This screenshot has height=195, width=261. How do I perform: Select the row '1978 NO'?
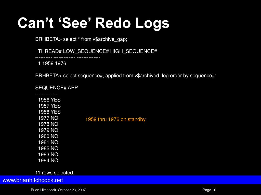(48, 124)
